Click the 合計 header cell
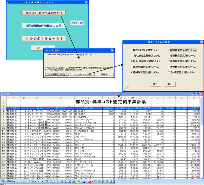Screen dimensions: 204x185 click(x=194, y=108)
